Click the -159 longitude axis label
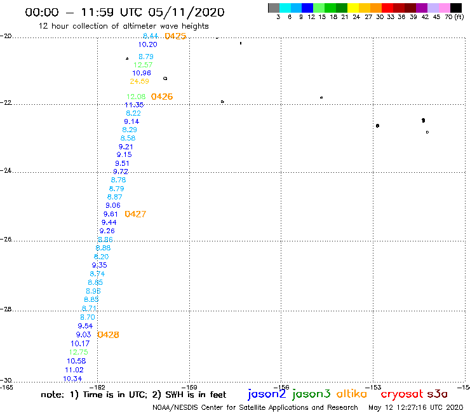The height and width of the screenshot is (413, 470). pyautogui.click(x=189, y=387)
